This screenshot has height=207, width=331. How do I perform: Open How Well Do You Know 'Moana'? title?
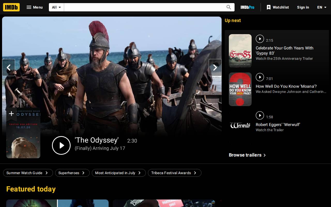286,86
